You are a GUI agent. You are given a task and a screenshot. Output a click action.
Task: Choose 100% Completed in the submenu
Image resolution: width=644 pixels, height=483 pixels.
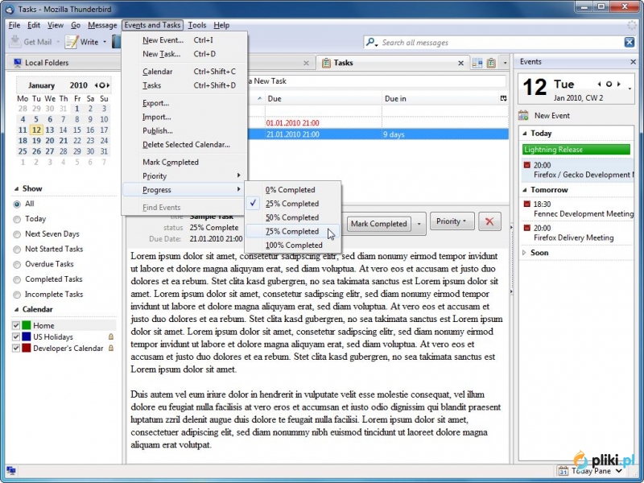(x=292, y=246)
